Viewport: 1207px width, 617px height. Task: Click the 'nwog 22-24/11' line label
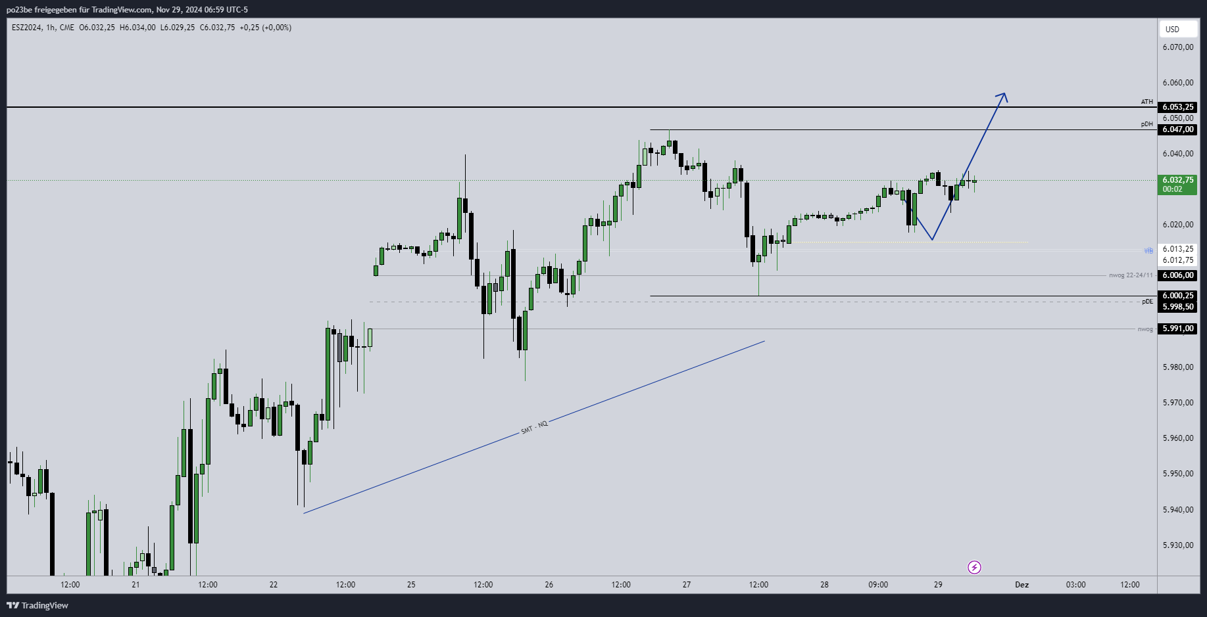tap(1131, 275)
